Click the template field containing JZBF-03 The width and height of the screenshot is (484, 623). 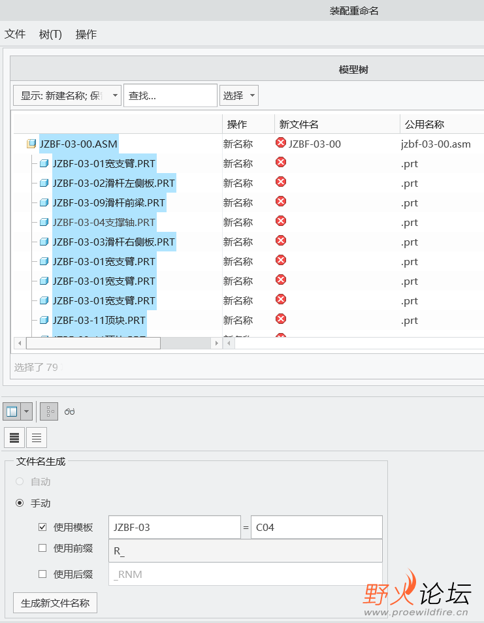pyautogui.click(x=175, y=527)
